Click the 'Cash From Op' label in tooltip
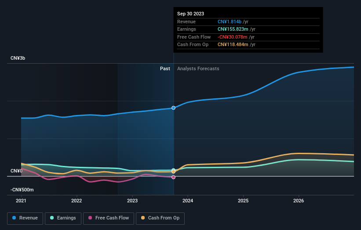 (x=193, y=45)
